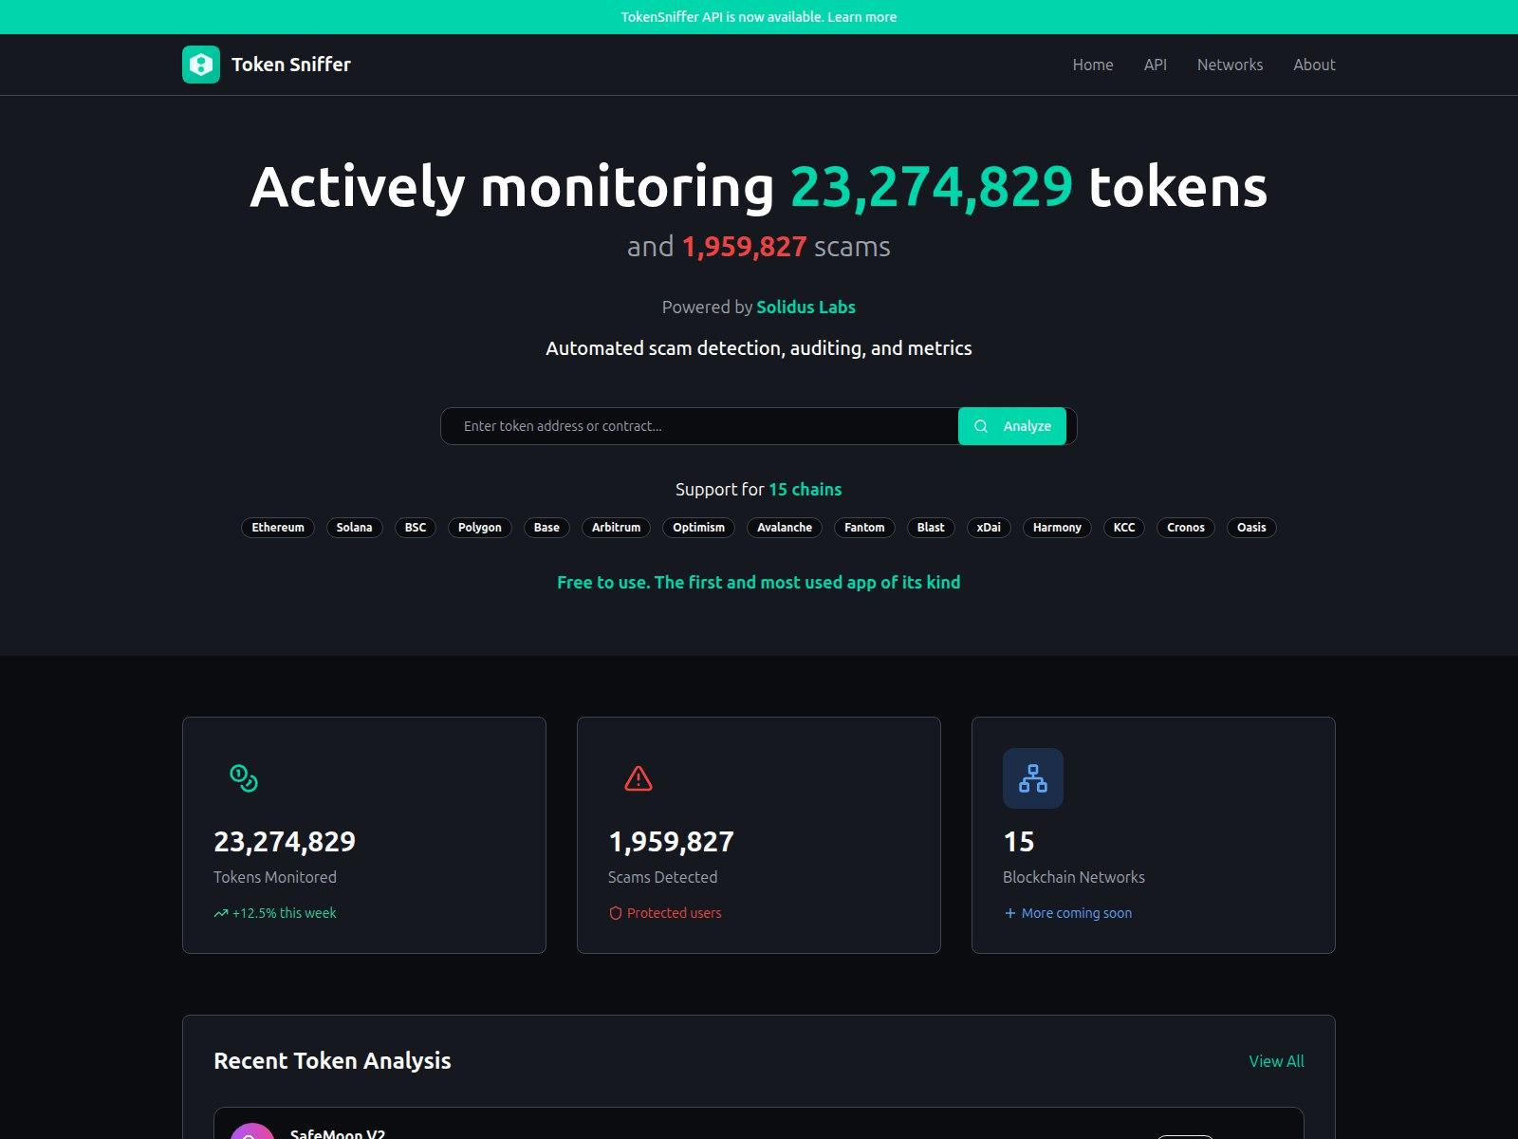Click 'Blockchain Networks' label

click(1074, 877)
